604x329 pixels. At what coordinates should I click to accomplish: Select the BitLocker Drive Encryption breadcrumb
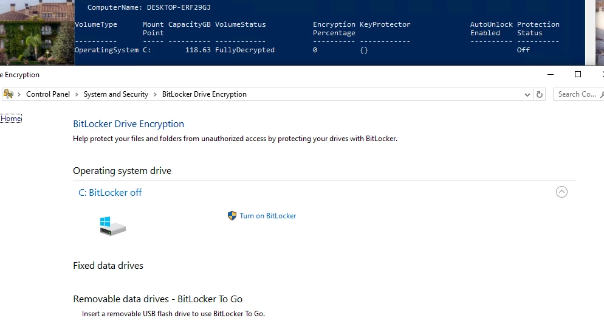click(204, 94)
